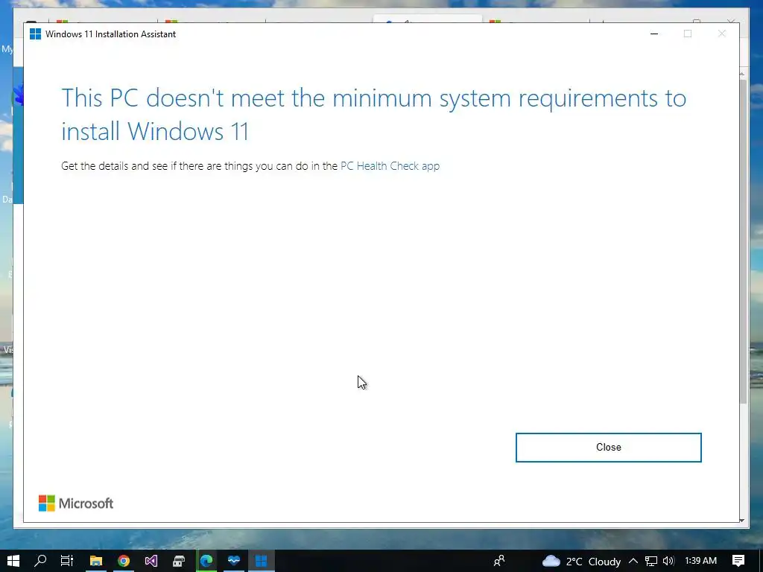Click the background window's vertical scrollbar
This screenshot has width=763, height=572.
[x=743, y=241]
